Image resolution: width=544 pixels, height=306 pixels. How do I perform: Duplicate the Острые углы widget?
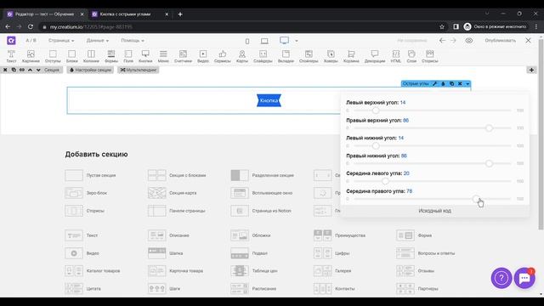click(x=451, y=83)
